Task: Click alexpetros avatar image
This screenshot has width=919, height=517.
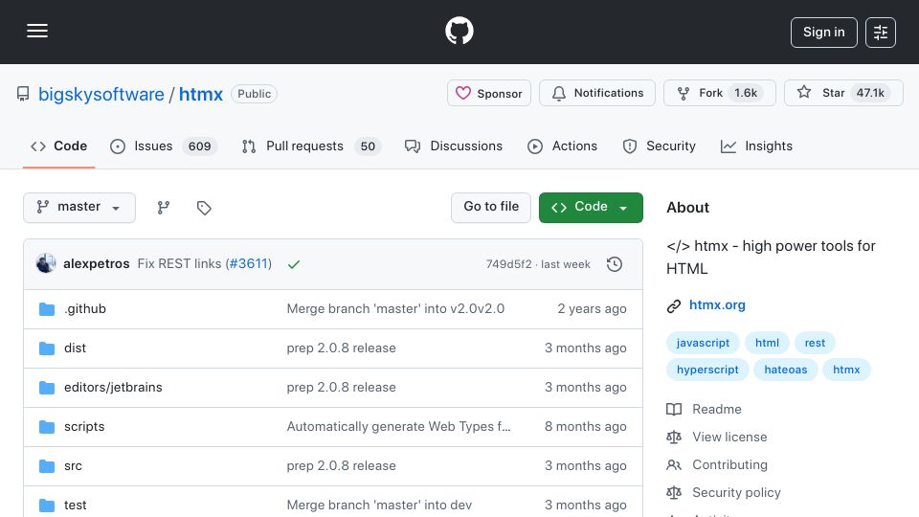Action: click(46, 264)
